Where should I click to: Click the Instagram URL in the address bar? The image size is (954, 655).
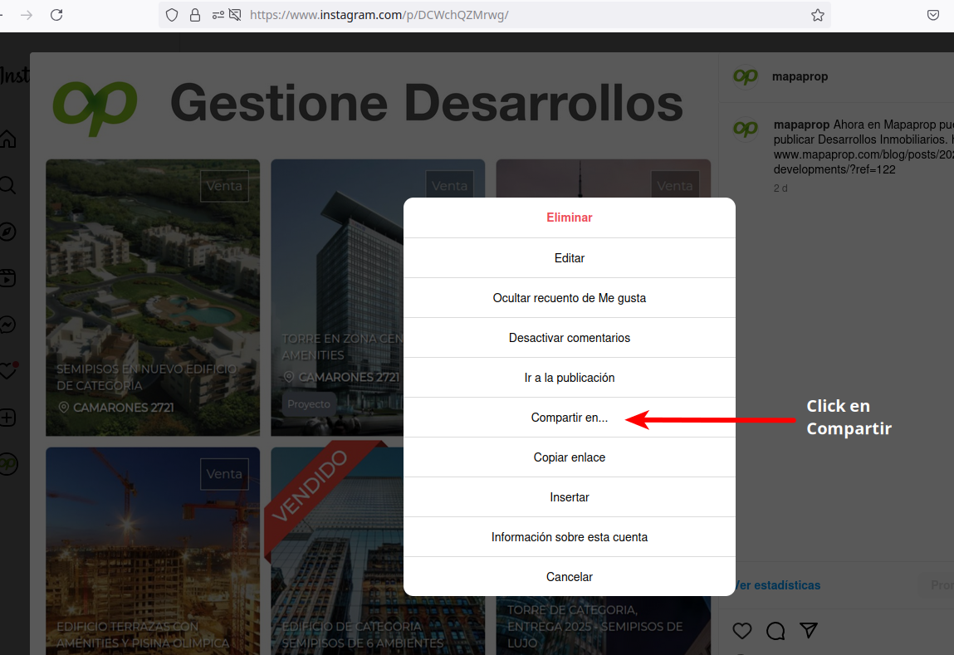click(379, 15)
